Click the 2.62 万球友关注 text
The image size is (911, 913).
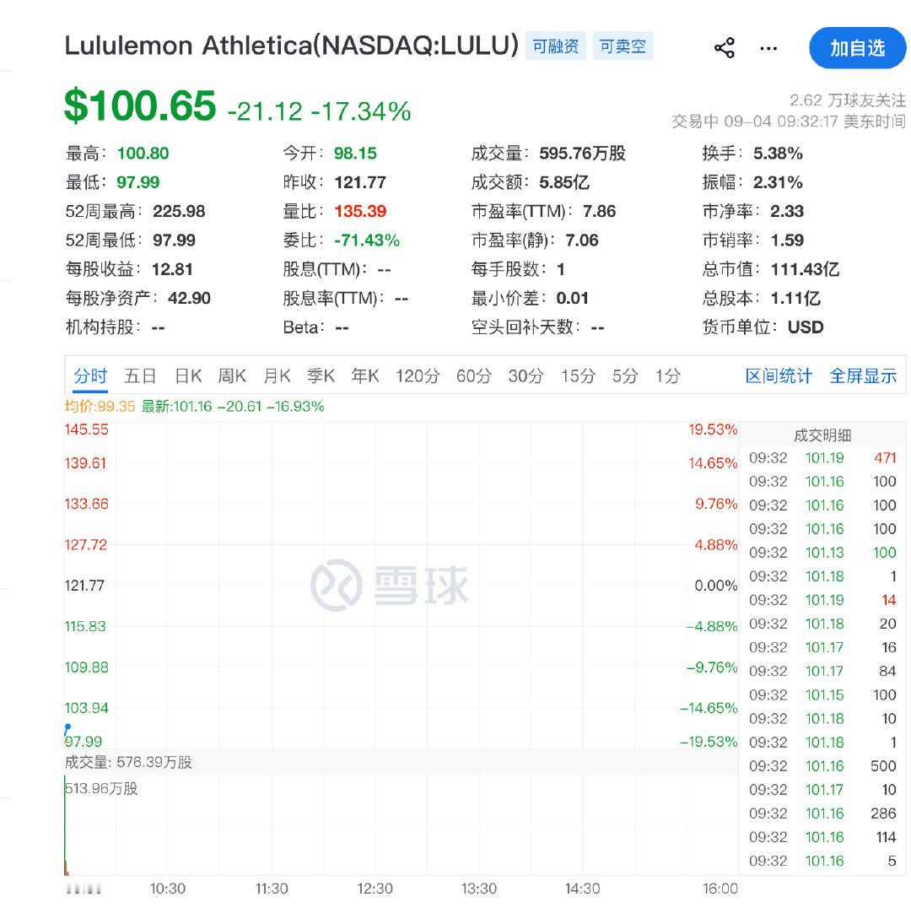click(x=848, y=100)
